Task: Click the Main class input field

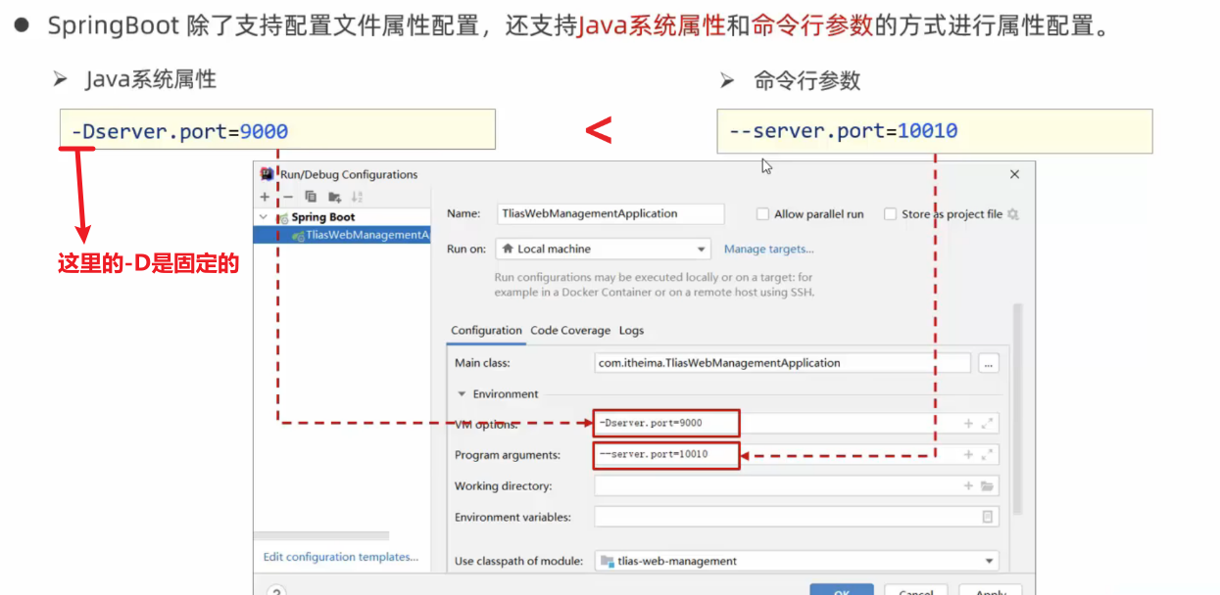Action: (782, 363)
